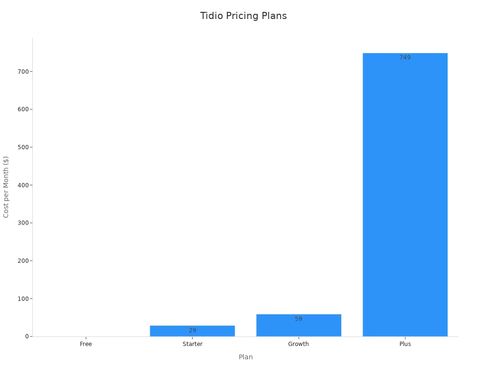Click the 29 value label

coord(192,330)
